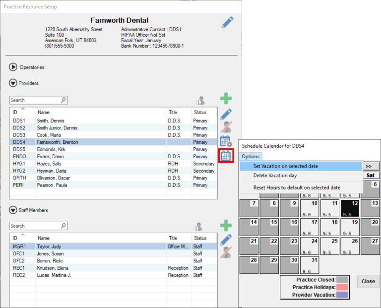Edit the selected provider with the pencil icon
Viewport: 381px width, 308px height.
click(x=226, y=115)
